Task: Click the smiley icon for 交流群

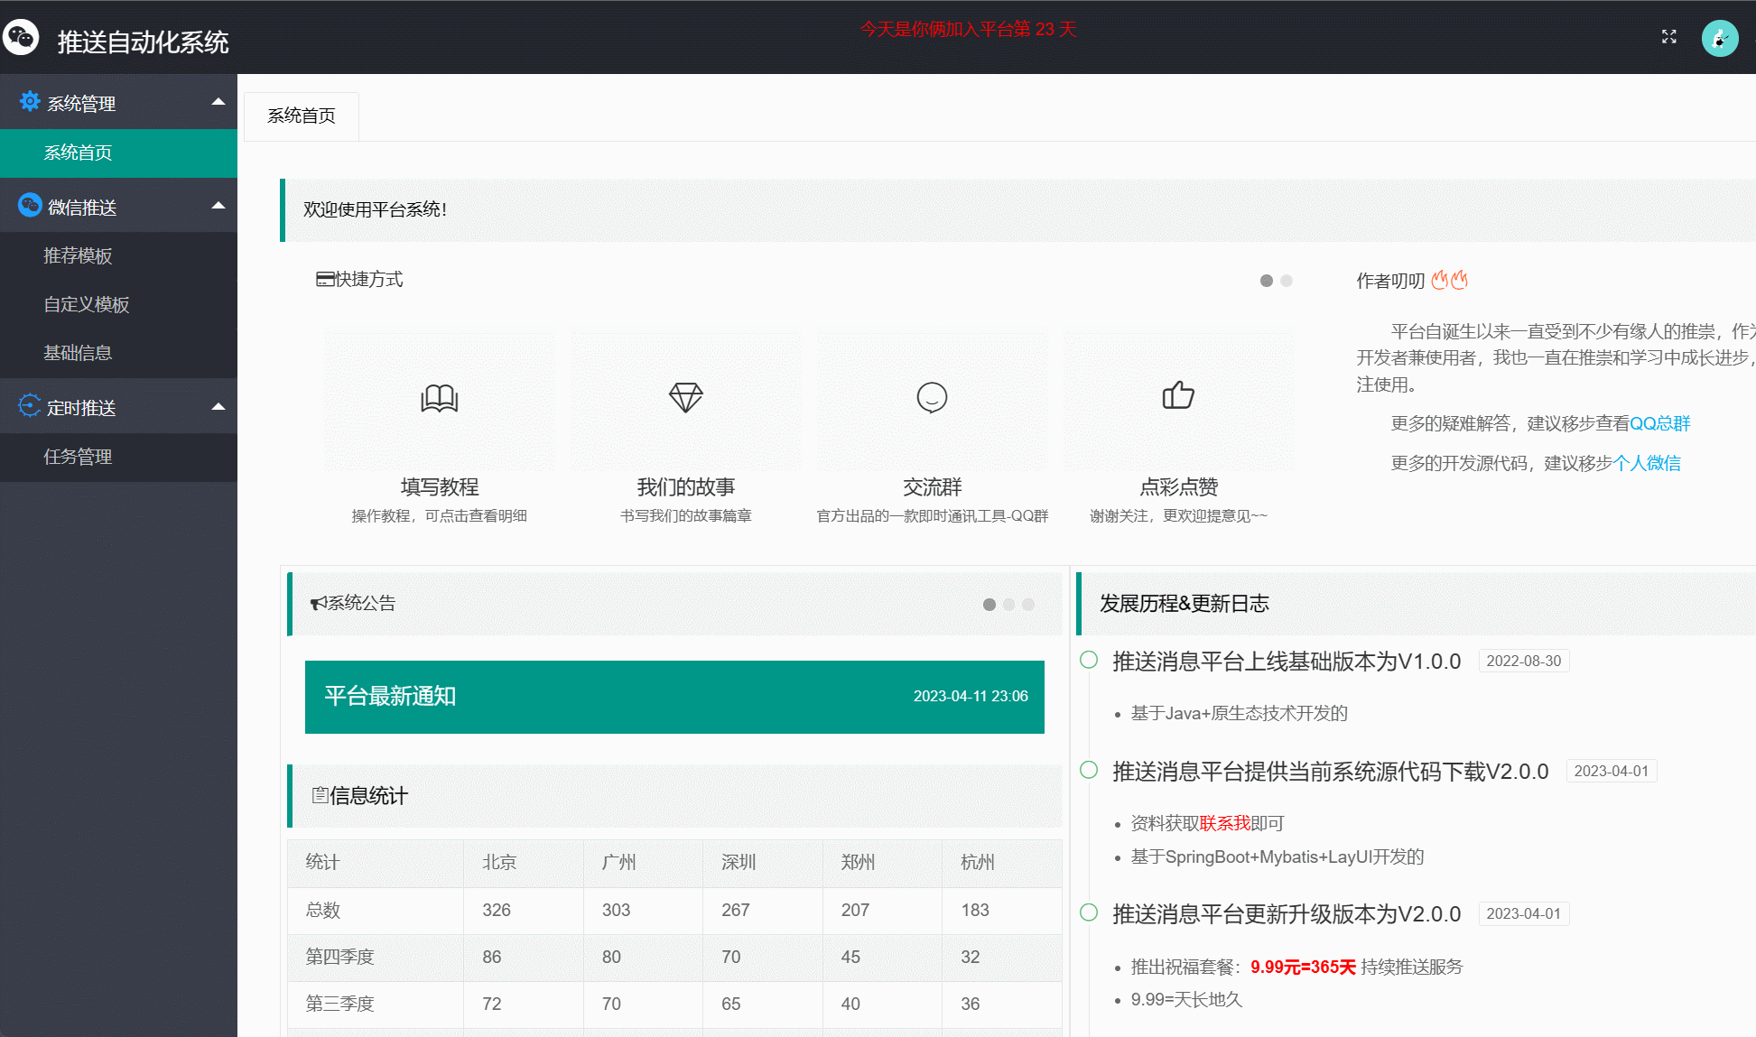Action: 932,397
